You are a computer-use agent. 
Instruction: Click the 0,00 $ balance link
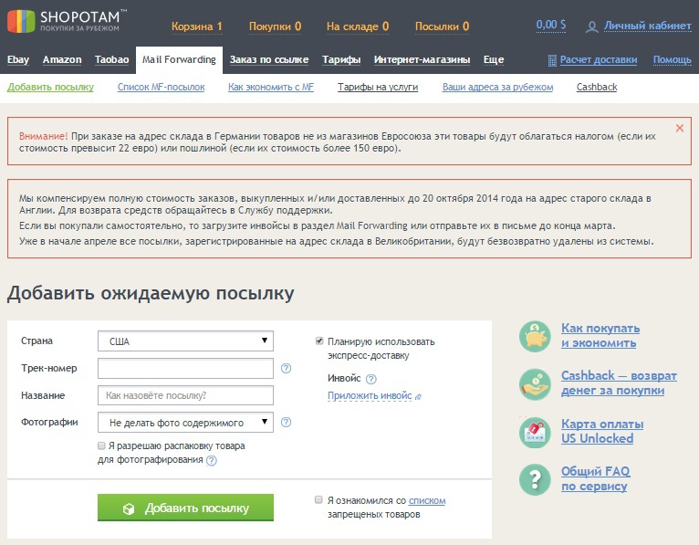point(551,25)
